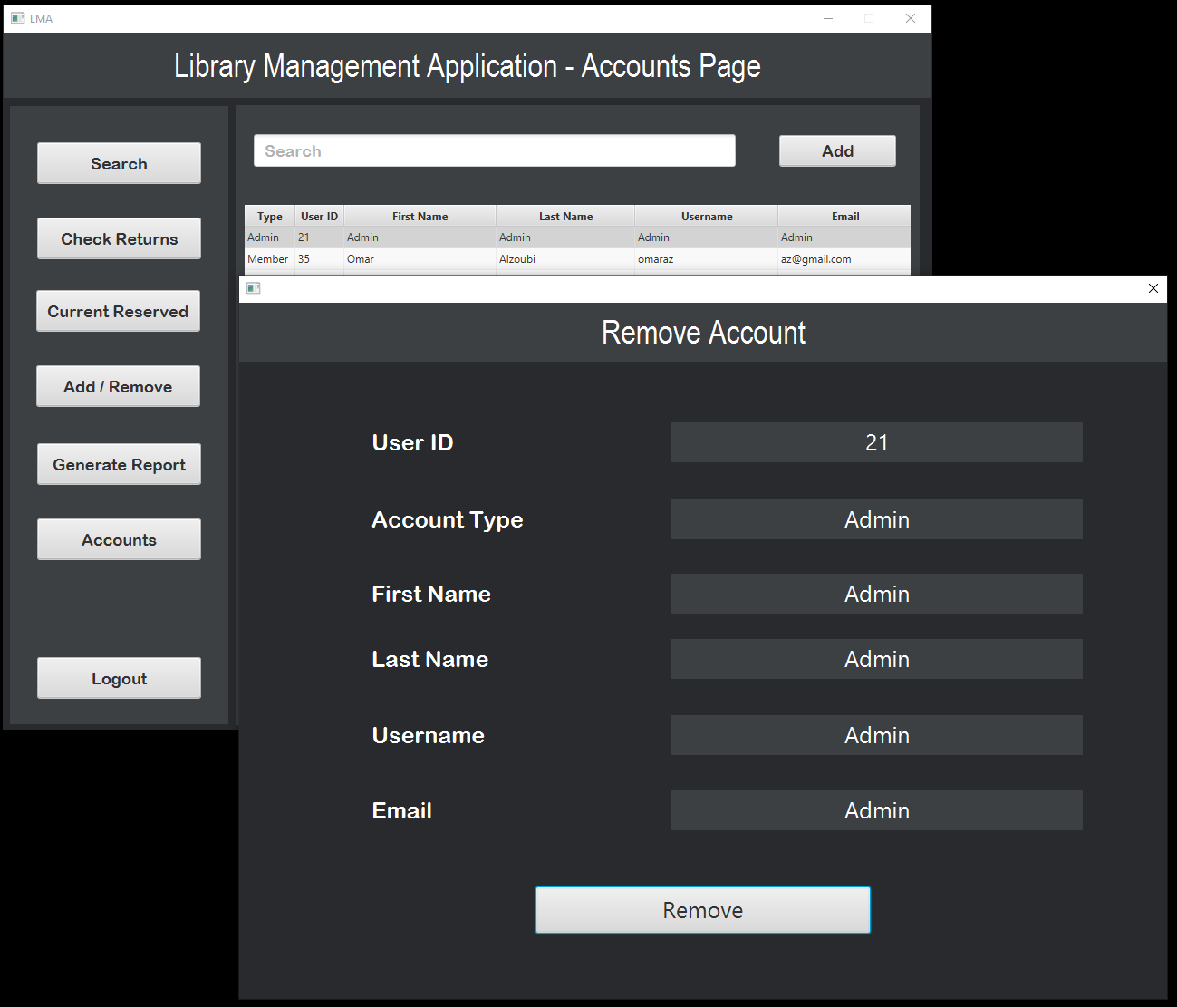Screen dimensions: 1177x1007
Task: Go to Add / Remove page
Action: [118, 386]
